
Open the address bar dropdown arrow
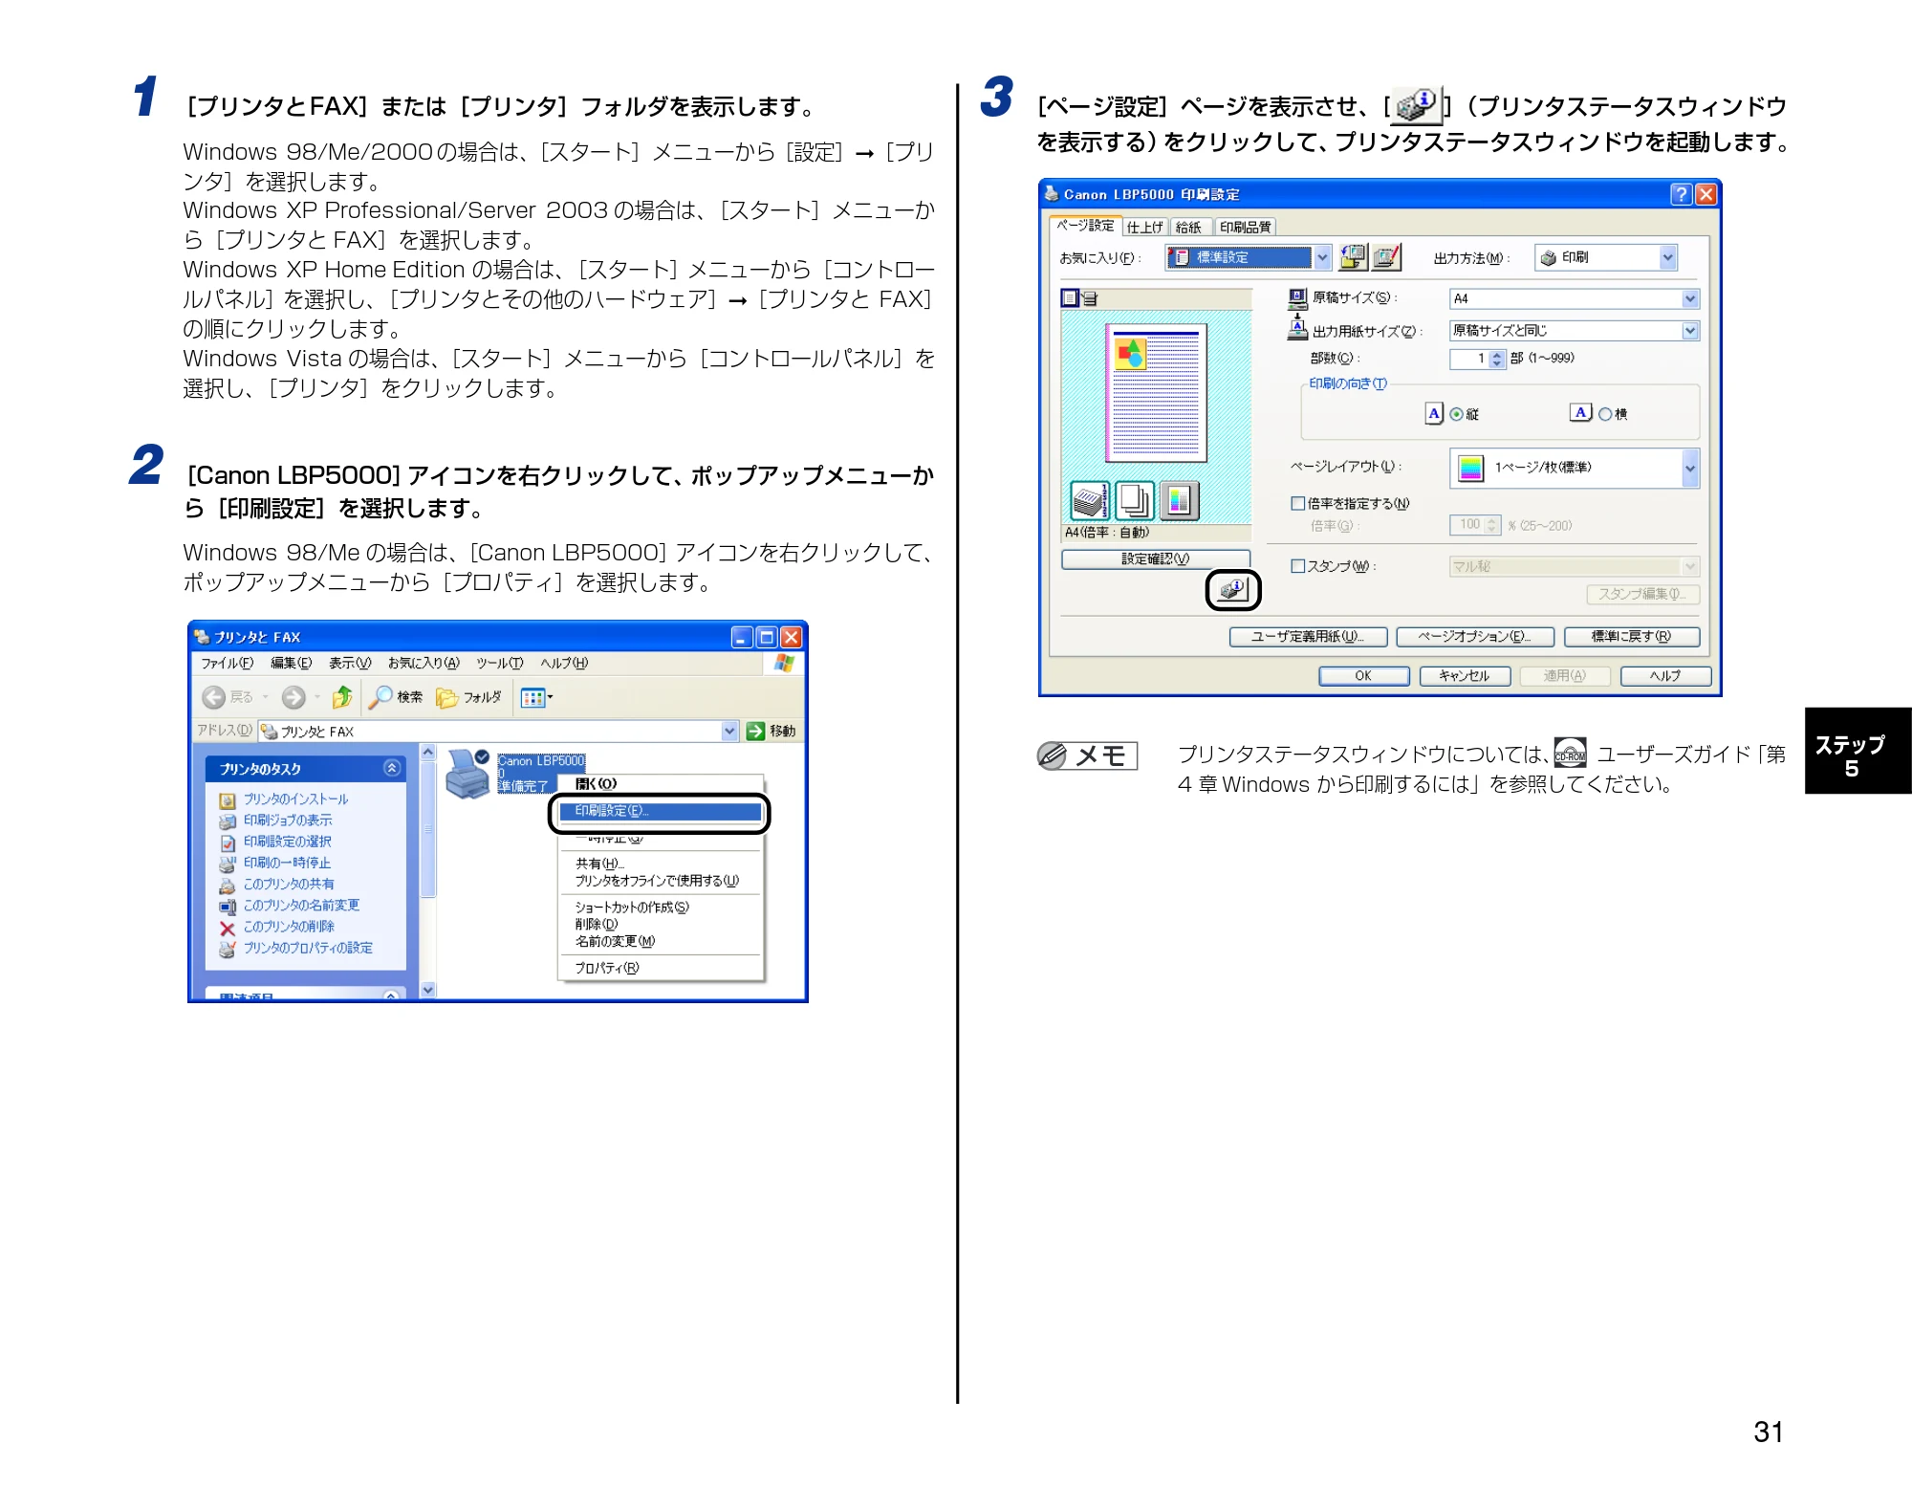click(729, 731)
